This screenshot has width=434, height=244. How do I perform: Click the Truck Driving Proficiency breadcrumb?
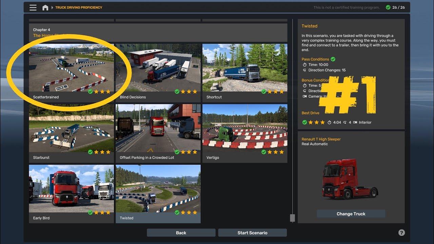tap(79, 7)
